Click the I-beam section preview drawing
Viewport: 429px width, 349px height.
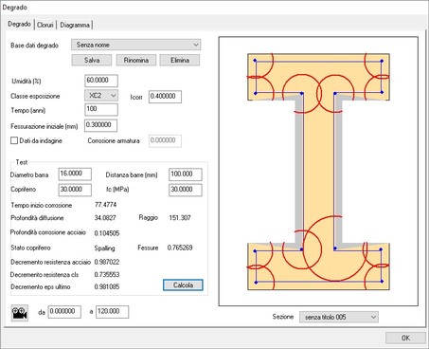(318, 172)
